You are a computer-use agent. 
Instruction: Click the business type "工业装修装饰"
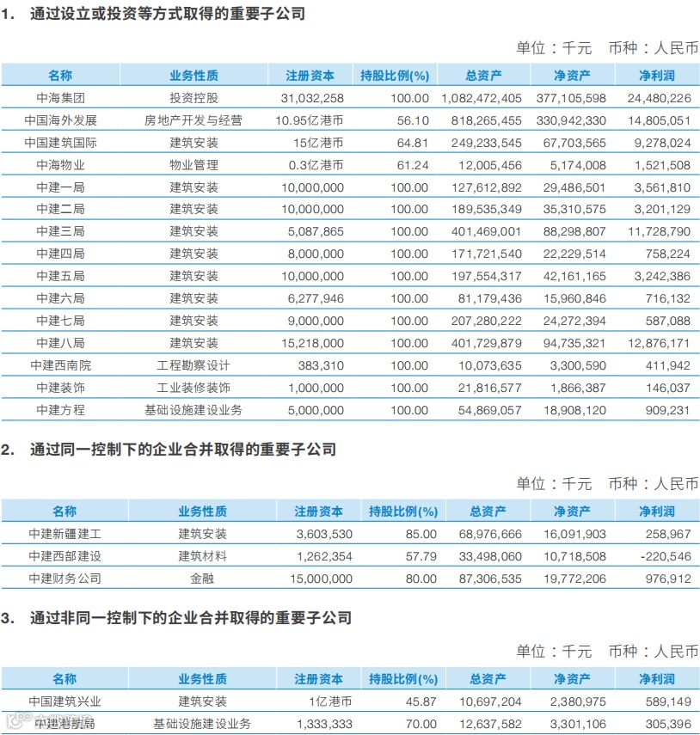point(193,388)
